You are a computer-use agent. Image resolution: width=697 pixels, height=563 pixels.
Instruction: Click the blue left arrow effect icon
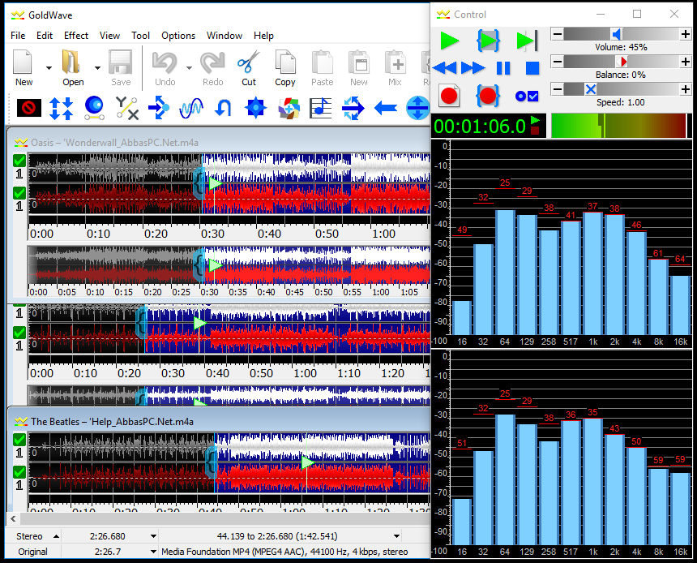point(386,108)
